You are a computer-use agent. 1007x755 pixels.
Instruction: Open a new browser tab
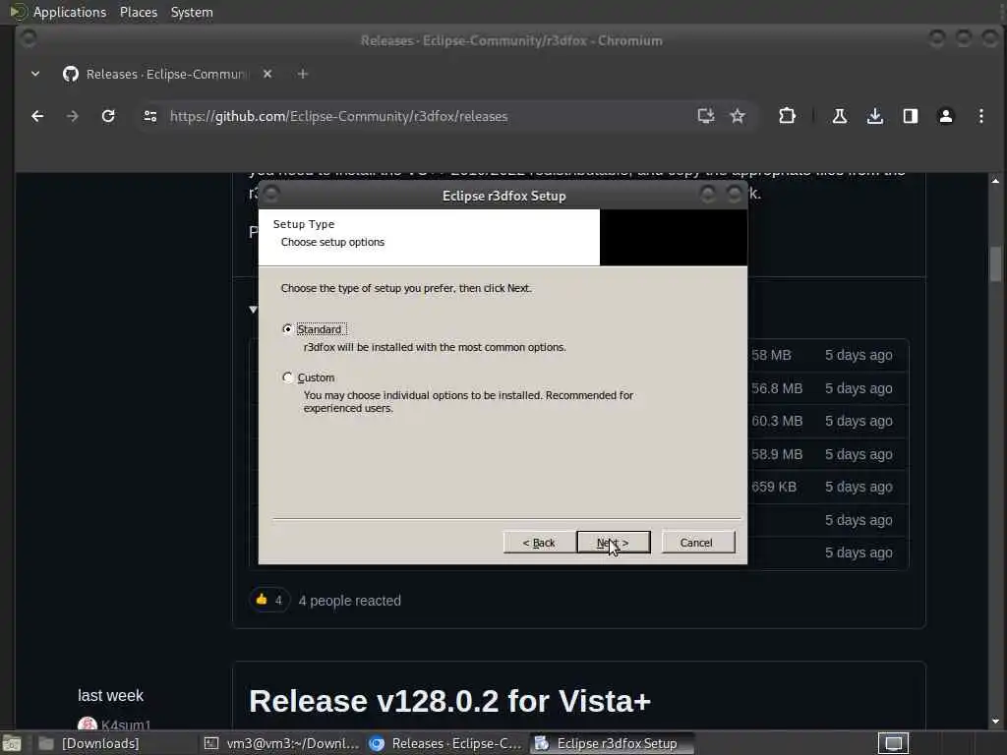(303, 74)
